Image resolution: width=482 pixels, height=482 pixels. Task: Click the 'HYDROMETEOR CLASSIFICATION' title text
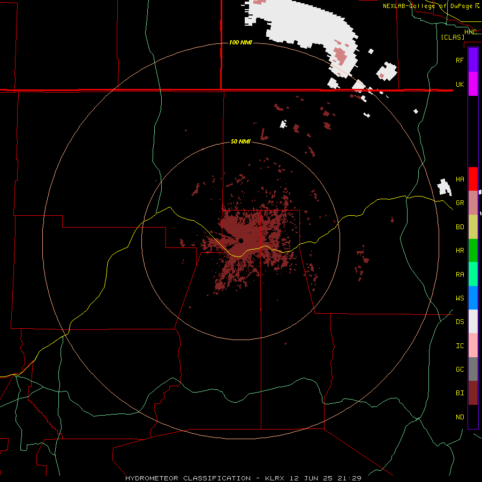pos(188,478)
